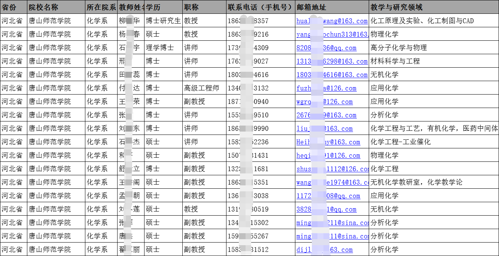Click the 3828...1@qq.com email link

[322, 209]
